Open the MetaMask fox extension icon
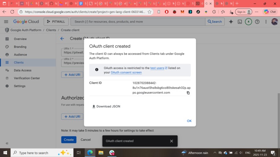Screen dimensions: 280x157 182,12
